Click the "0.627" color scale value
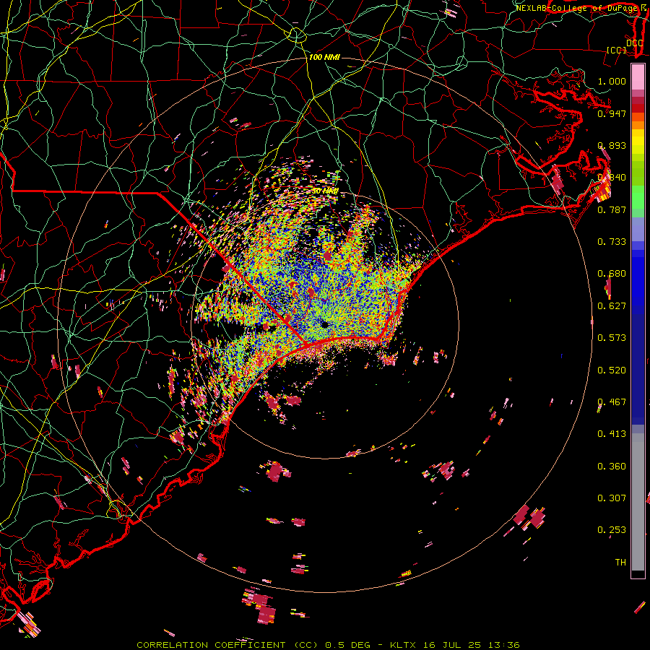Image resolution: width=650 pixels, height=650 pixels. click(x=612, y=306)
